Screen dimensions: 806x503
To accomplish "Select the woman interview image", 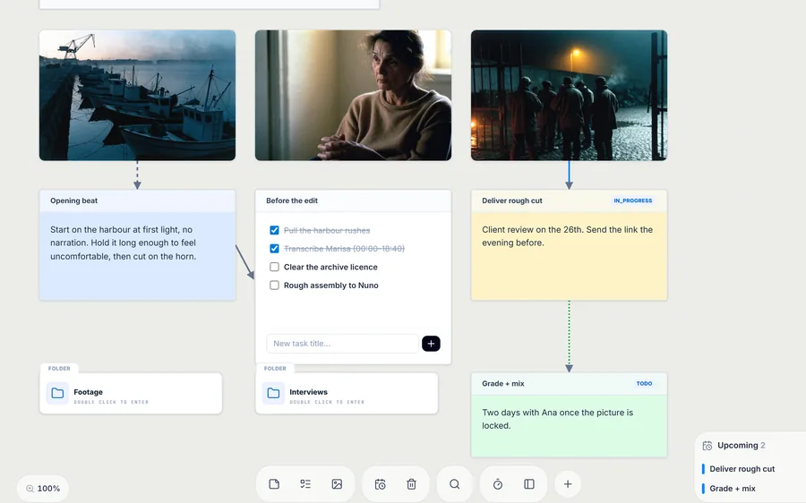I will 353,95.
